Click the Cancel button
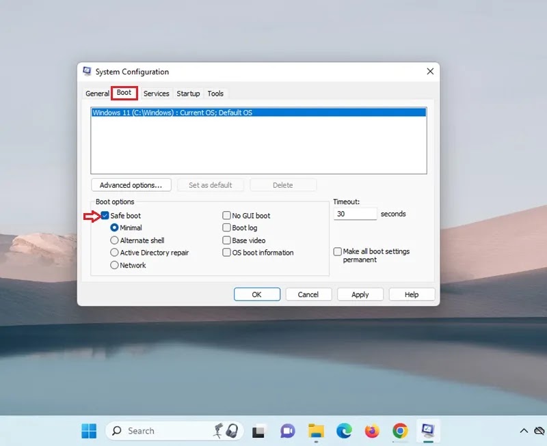547x446 pixels. pyautogui.click(x=308, y=294)
